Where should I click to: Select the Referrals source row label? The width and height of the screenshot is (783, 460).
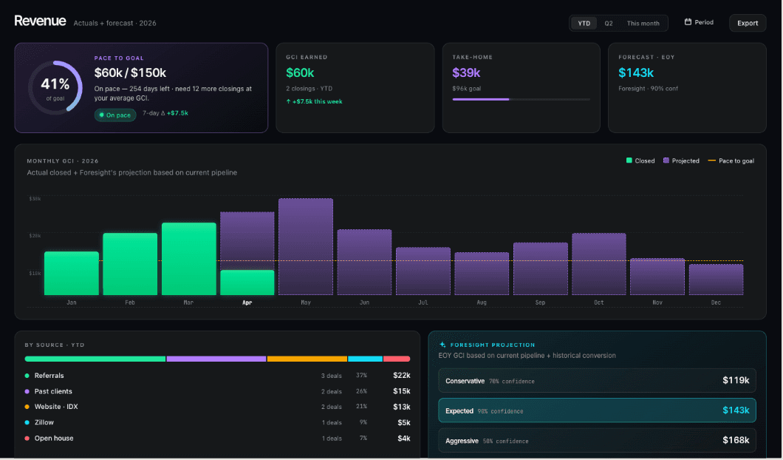49,376
